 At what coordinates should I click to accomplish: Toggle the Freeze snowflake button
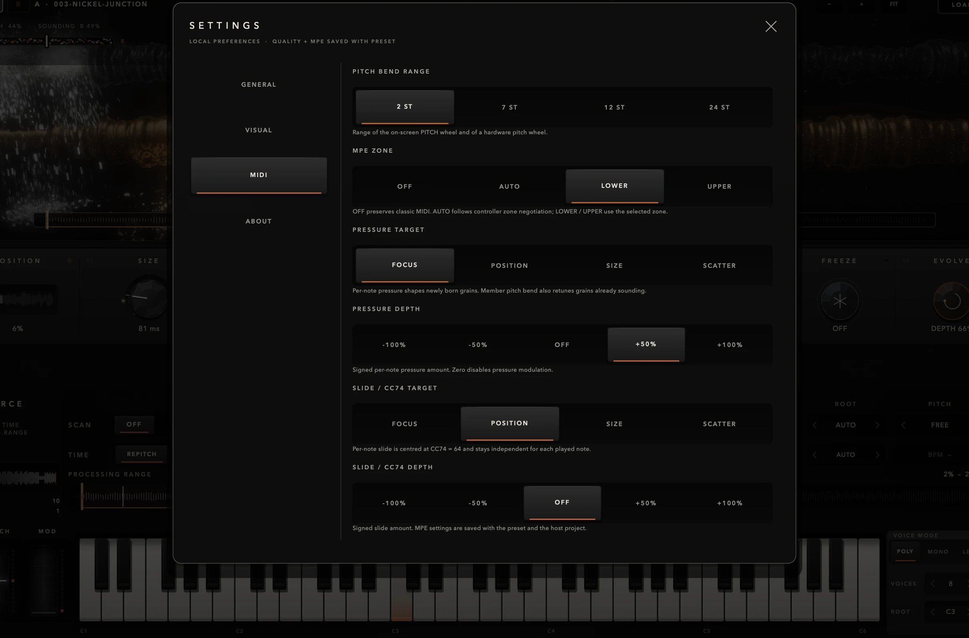[x=839, y=301]
